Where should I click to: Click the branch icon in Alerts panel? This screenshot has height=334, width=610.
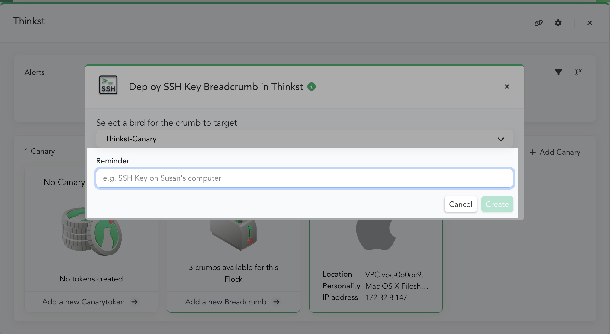point(578,72)
